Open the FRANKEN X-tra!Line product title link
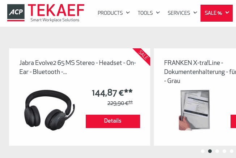 point(200,72)
